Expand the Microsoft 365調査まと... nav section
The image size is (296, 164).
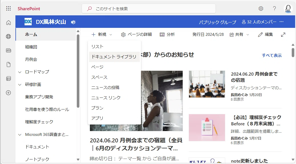tap(20, 135)
